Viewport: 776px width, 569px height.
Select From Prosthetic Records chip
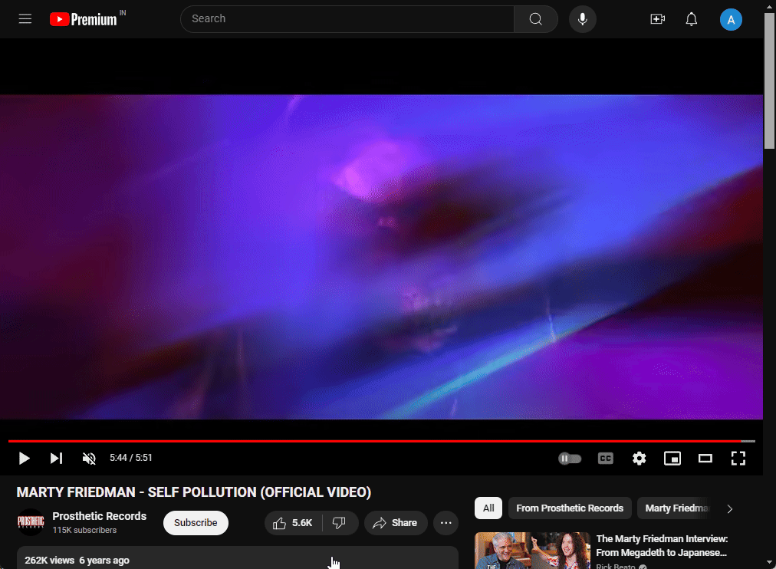[x=570, y=508]
